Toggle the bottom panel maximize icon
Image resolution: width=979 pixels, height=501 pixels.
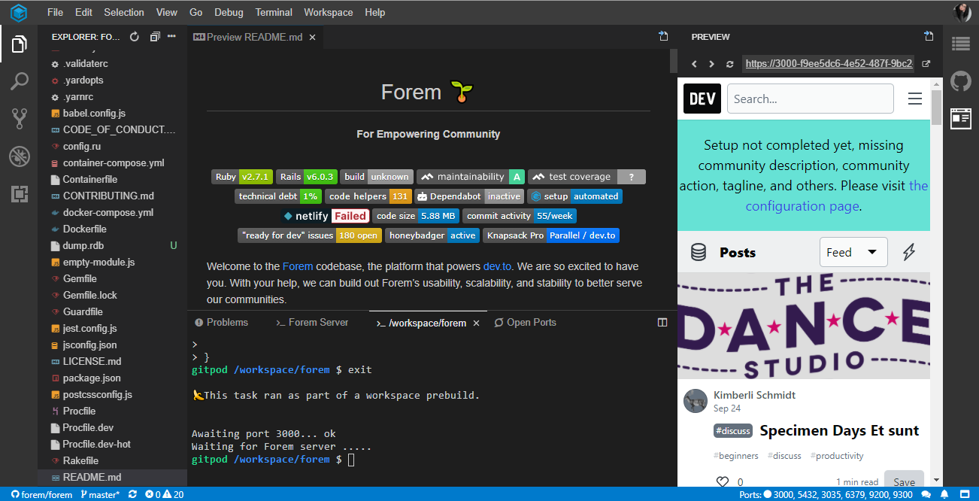tap(662, 322)
